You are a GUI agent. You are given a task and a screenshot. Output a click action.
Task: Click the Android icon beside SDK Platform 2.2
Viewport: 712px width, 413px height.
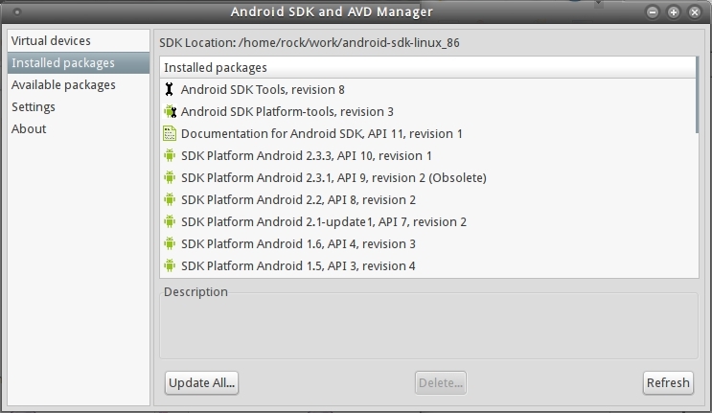pyautogui.click(x=170, y=199)
